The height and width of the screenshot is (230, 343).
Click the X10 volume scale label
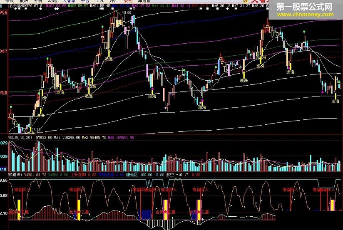tap(3, 169)
